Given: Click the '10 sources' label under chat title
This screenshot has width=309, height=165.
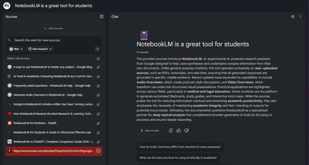Looking at the screenshot, I should pos(142,52).
